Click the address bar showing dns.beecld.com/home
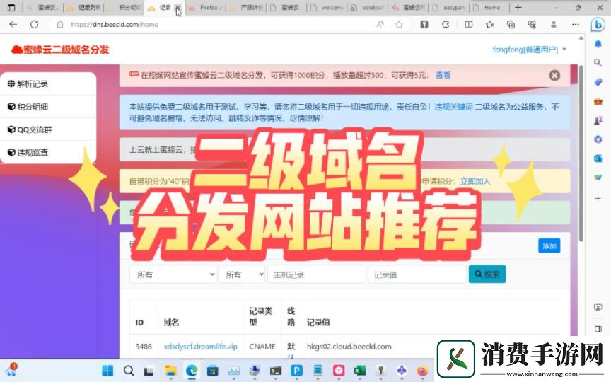Viewport: 611px width, 382px height. (211, 24)
